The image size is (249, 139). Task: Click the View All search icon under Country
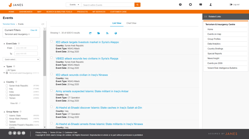[20, 103]
